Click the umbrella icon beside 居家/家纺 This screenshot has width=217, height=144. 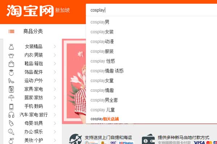coord(11,98)
